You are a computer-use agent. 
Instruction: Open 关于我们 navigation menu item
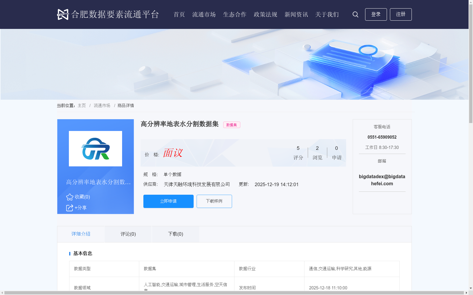327,14
